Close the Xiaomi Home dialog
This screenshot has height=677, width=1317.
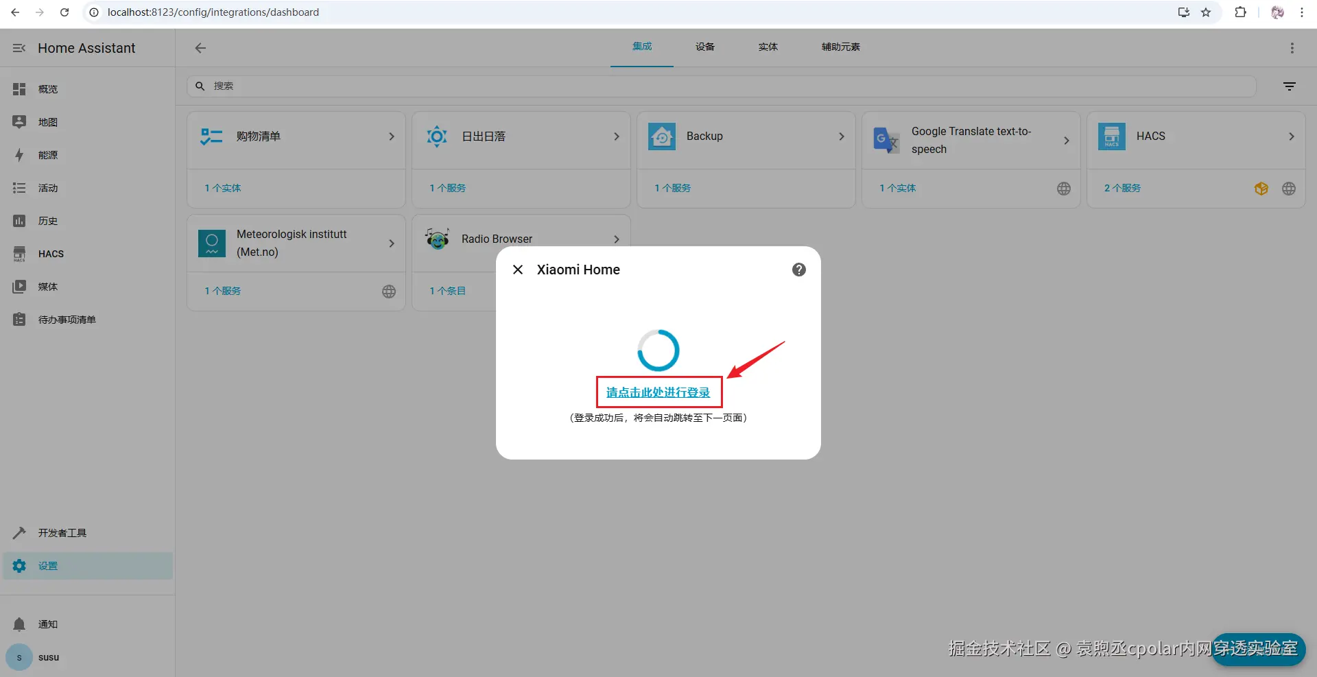click(518, 270)
